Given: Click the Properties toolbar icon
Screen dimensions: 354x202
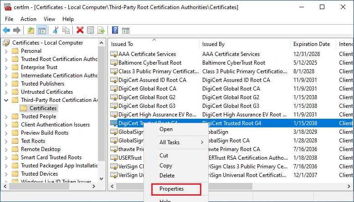Looking at the screenshot, I should point(91,30).
